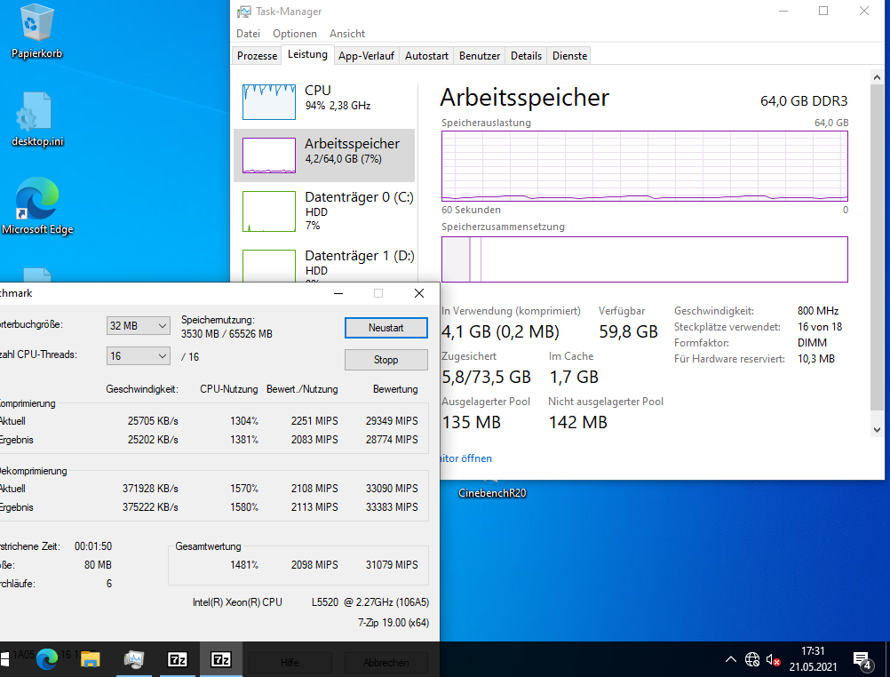Open the notification center icon
The image size is (890, 677).
pyautogui.click(x=862, y=660)
